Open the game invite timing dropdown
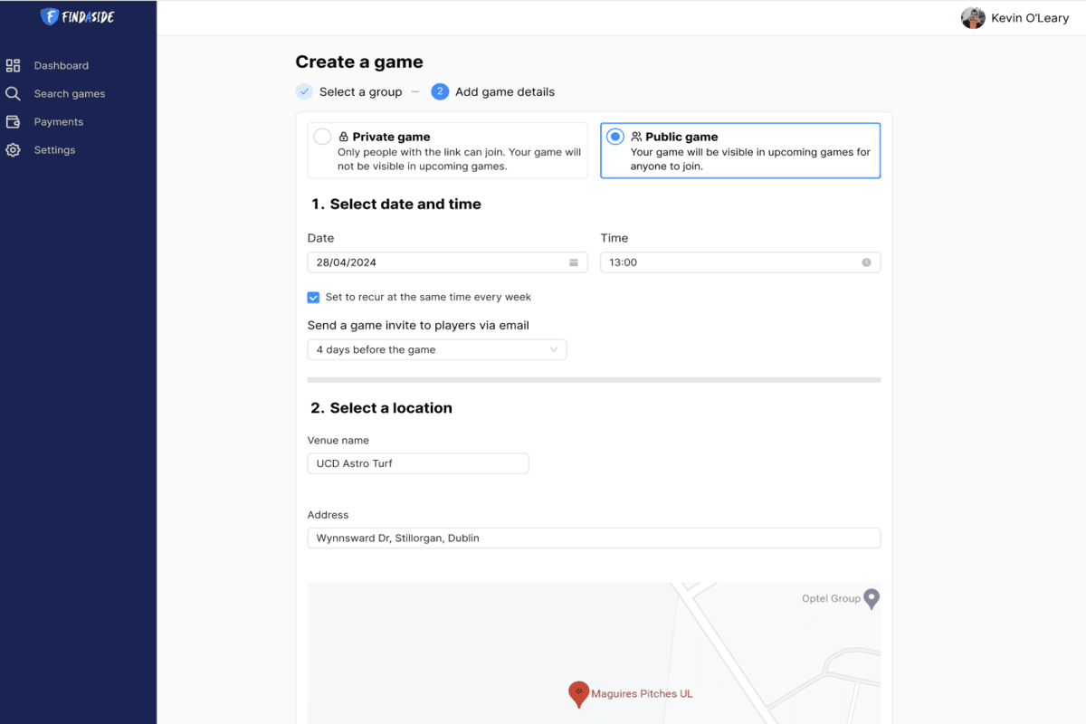This screenshot has height=724, width=1086. pos(437,349)
